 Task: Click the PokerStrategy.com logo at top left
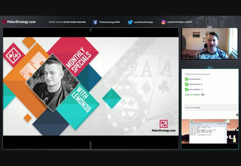click(x=19, y=22)
